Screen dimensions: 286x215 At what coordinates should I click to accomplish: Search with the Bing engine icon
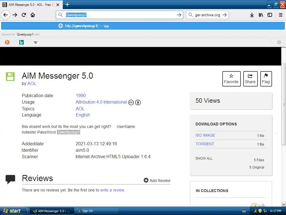pyautogui.click(x=22, y=43)
